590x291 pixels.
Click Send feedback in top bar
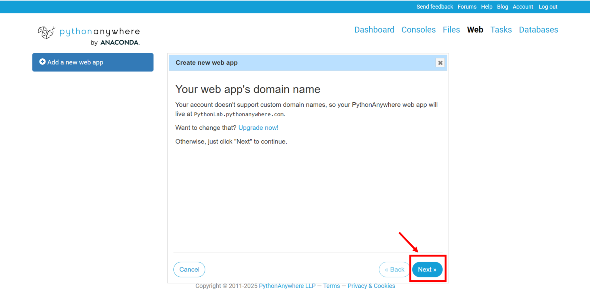coord(434,7)
